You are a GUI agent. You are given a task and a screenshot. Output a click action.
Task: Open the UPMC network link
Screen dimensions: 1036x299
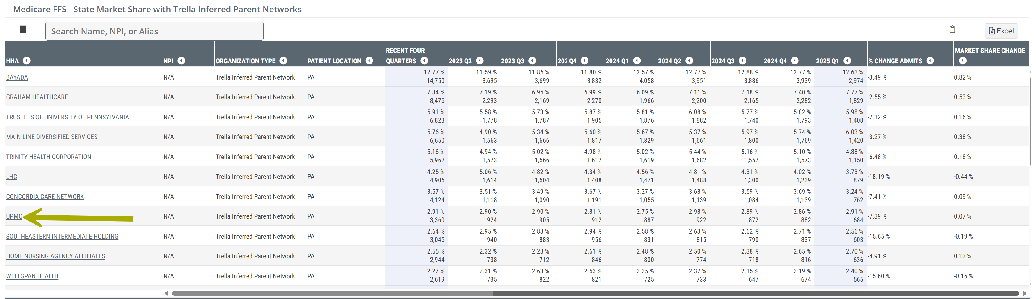pyautogui.click(x=14, y=216)
